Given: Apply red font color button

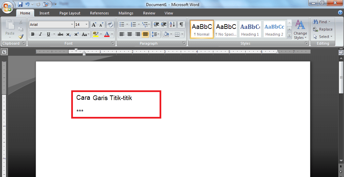Looking at the screenshot, I should [x=107, y=34].
